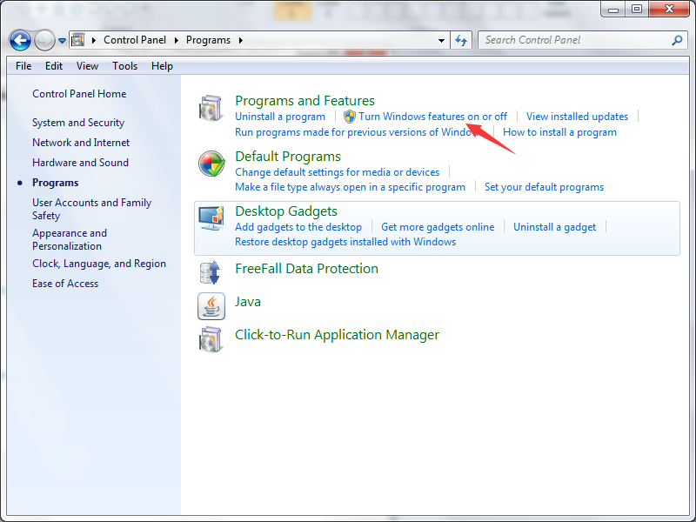
Task: Open the address bar history dropdown
Action: (x=441, y=40)
